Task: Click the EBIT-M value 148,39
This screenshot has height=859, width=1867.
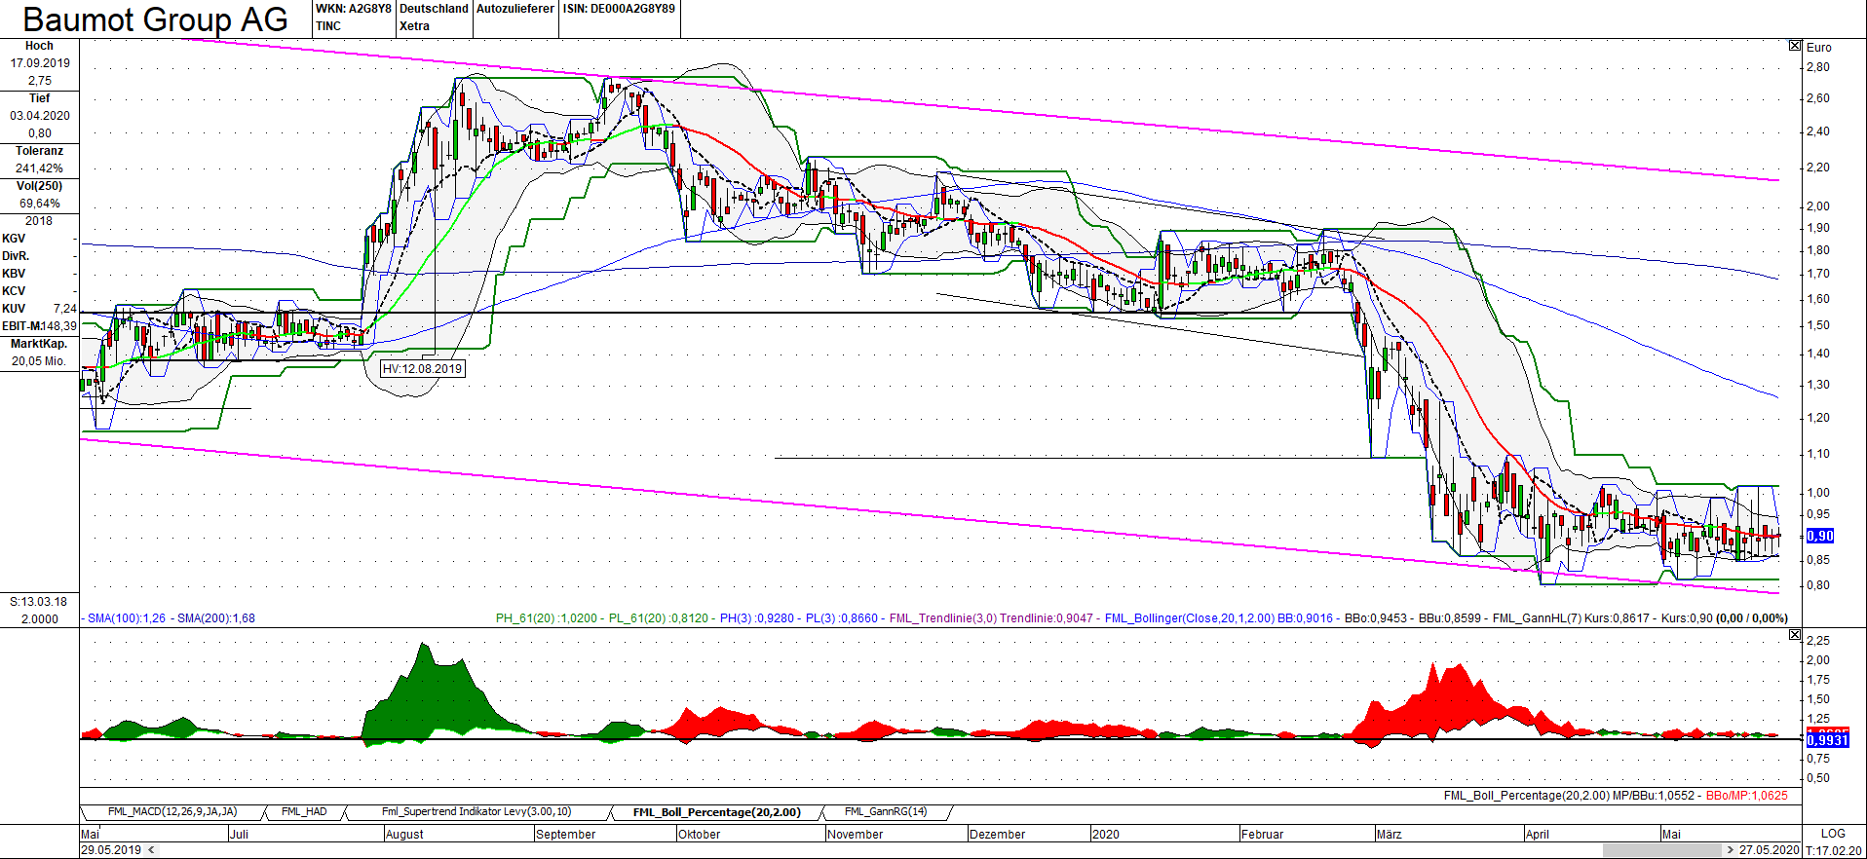Action: (x=58, y=326)
